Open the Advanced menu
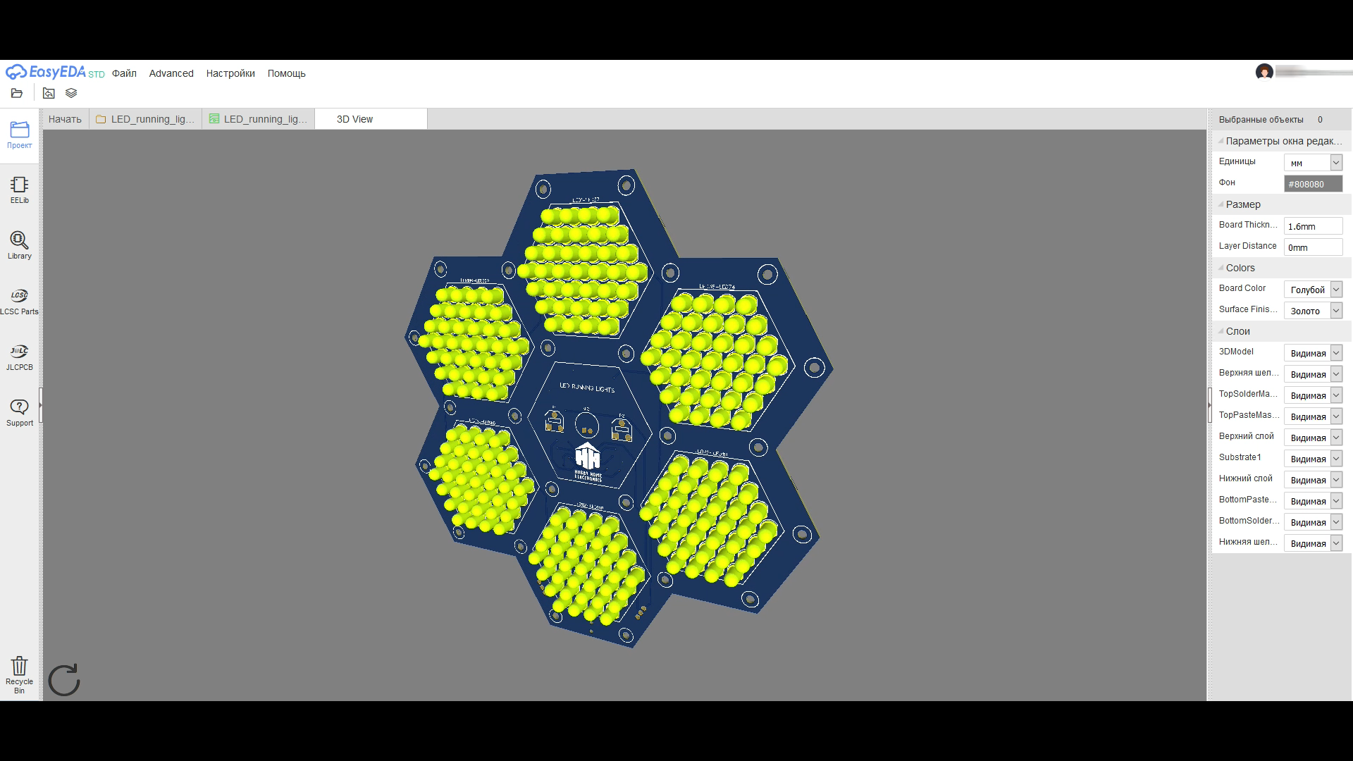The height and width of the screenshot is (761, 1353). 171,73
